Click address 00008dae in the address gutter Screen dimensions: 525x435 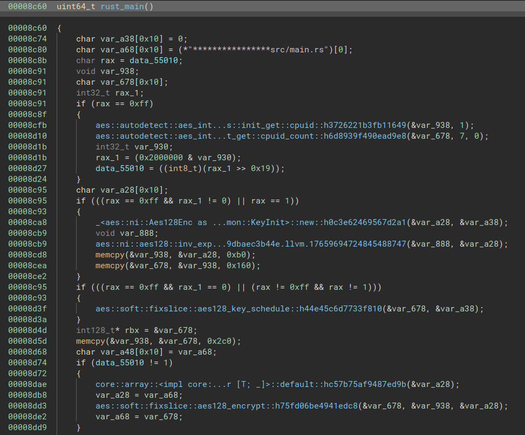pyautogui.click(x=27, y=384)
